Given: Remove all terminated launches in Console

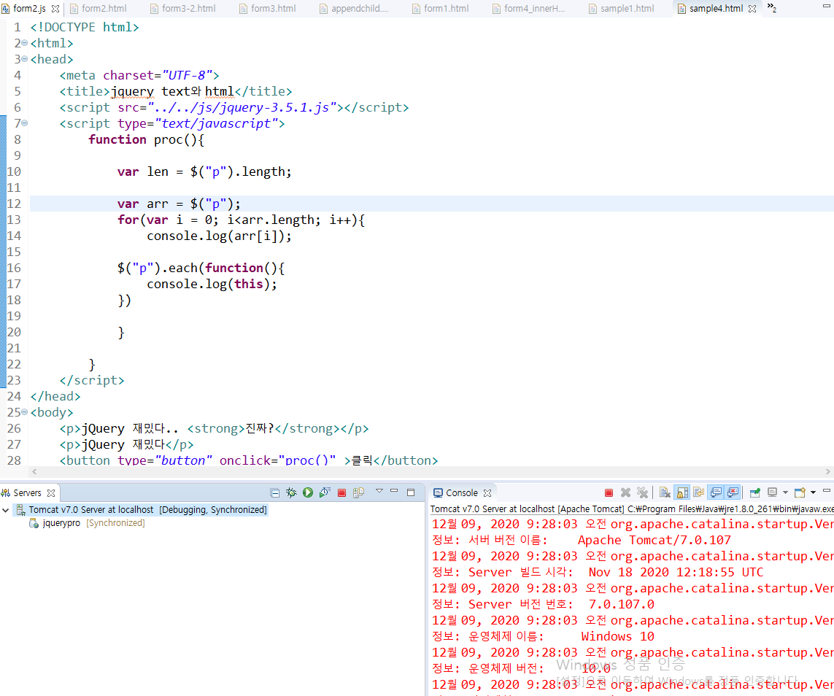Looking at the screenshot, I should click(x=643, y=493).
